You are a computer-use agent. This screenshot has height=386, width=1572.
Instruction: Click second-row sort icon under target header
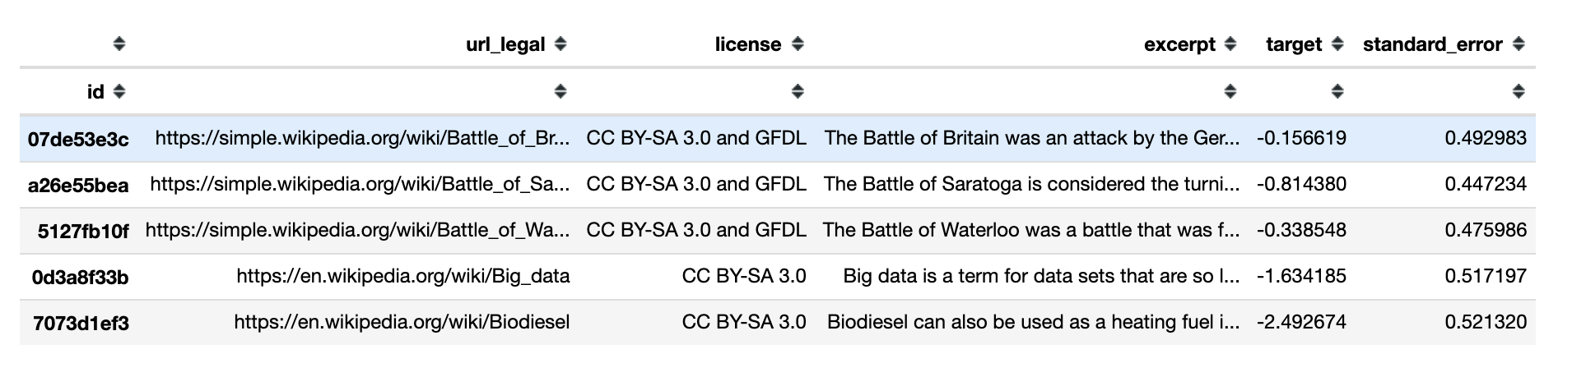click(1337, 92)
